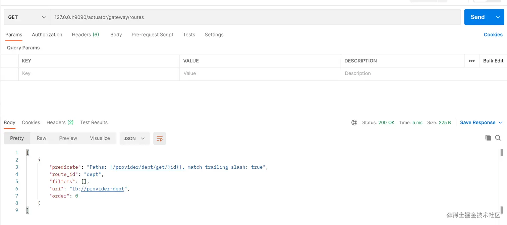This screenshot has height=225, width=507.
Task: Click the globe network icon
Action: pos(354,123)
